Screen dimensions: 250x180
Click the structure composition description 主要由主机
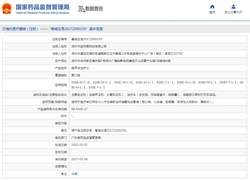coord(144,95)
